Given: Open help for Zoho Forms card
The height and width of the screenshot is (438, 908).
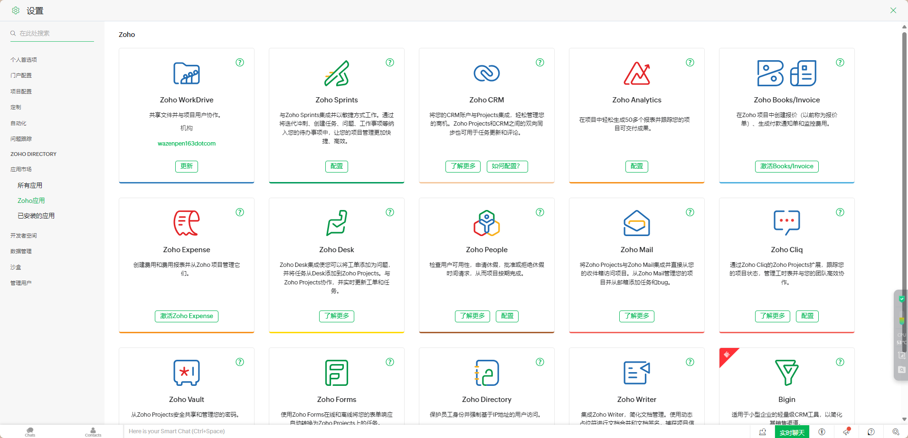Looking at the screenshot, I should click(x=390, y=362).
